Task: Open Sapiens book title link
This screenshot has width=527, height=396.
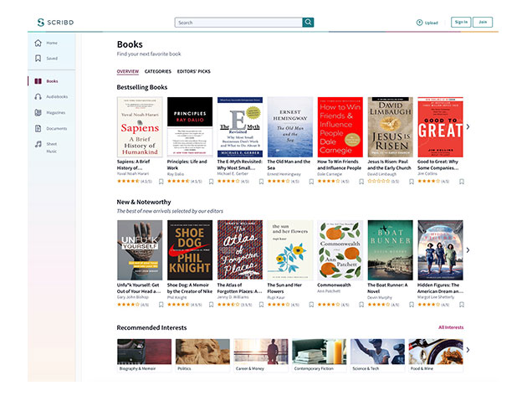Action: (x=133, y=165)
